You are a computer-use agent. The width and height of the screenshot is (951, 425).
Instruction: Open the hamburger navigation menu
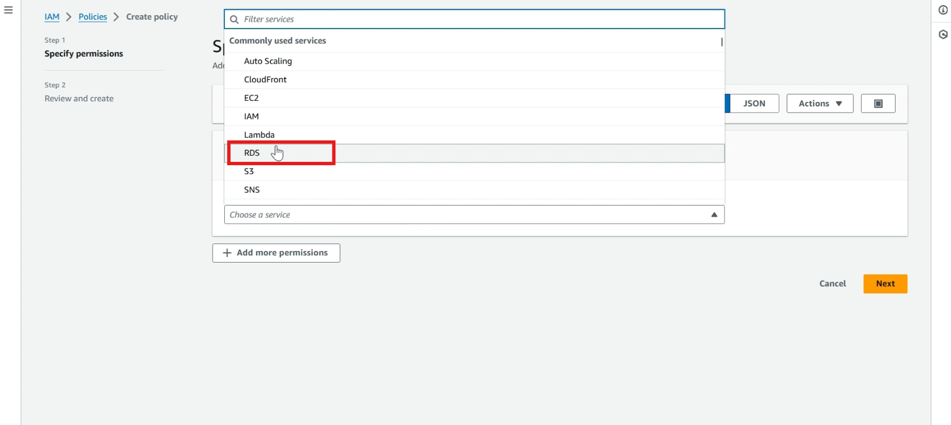(x=8, y=10)
